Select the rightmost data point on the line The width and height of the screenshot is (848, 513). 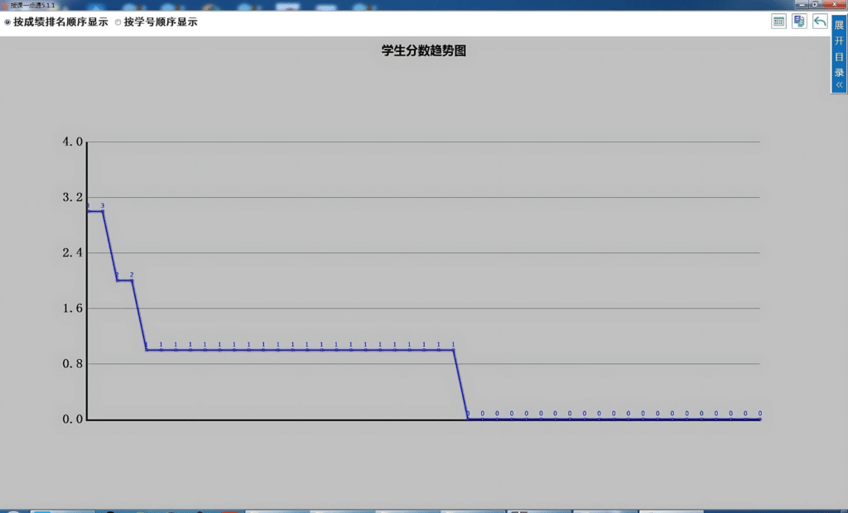759,419
